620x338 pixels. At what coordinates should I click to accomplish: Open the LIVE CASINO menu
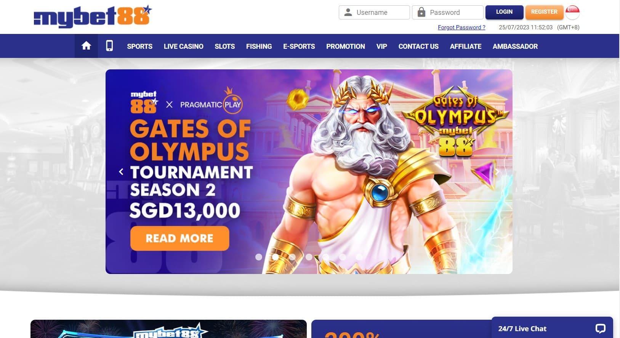click(x=184, y=46)
